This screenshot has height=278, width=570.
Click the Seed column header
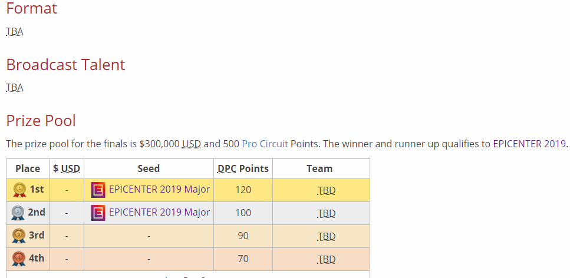[x=149, y=168]
